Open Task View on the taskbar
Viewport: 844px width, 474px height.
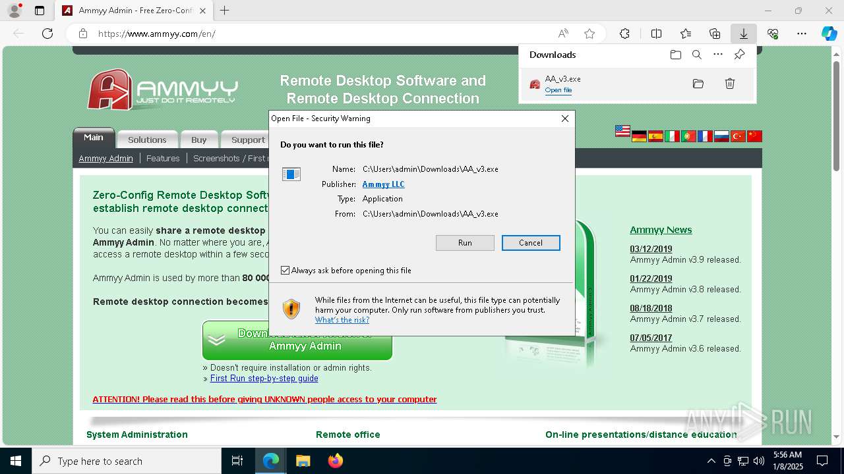237,461
